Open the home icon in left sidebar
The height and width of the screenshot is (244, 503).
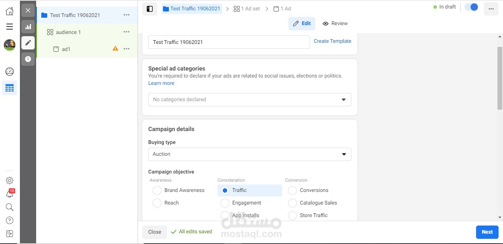click(10, 11)
